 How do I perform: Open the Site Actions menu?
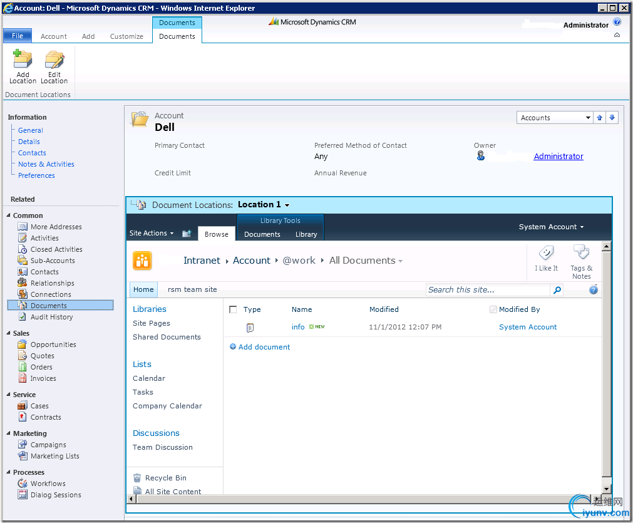(152, 234)
